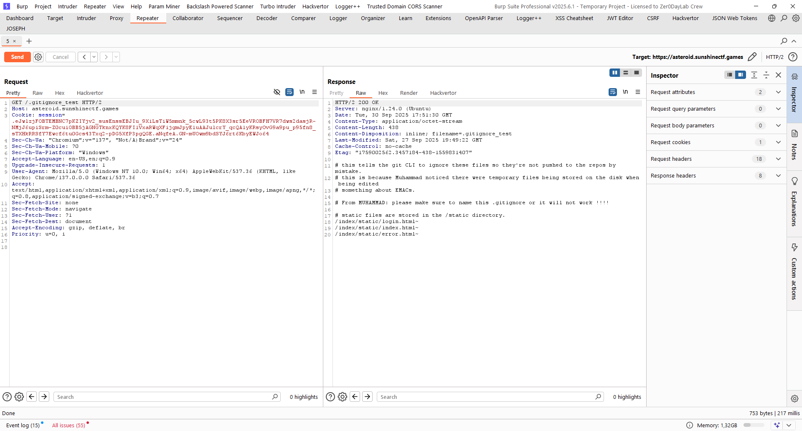
Task: Open history back dropdown arrow
Action: (94, 57)
